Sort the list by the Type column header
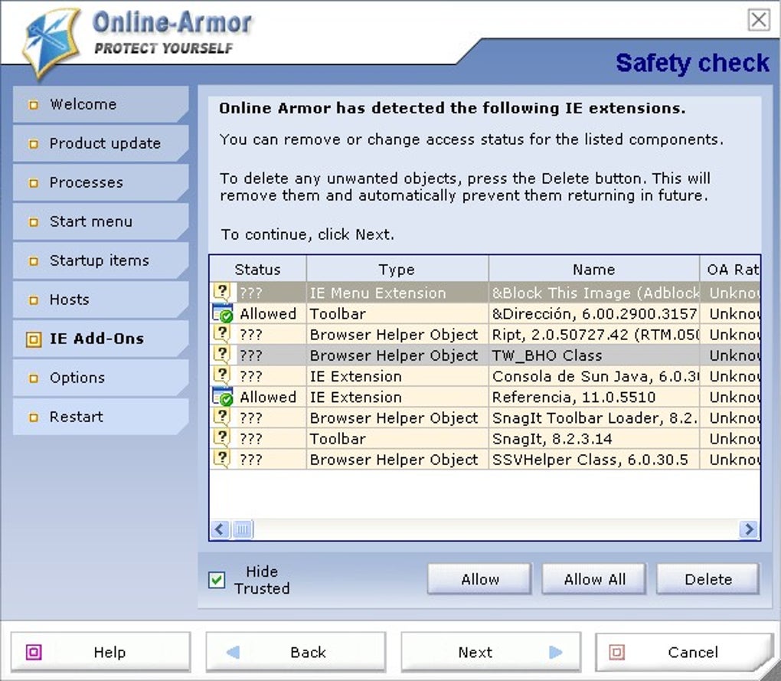 point(397,269)
